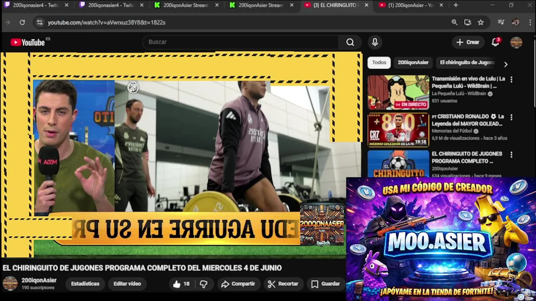The image size is (536, 301).
Task: Open options menu for Chiringuito programa completo video
Action: pyautogui.click(x=511, y=155)
